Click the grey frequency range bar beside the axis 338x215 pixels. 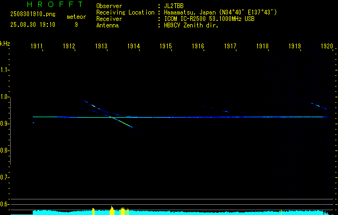coord(11,131)
